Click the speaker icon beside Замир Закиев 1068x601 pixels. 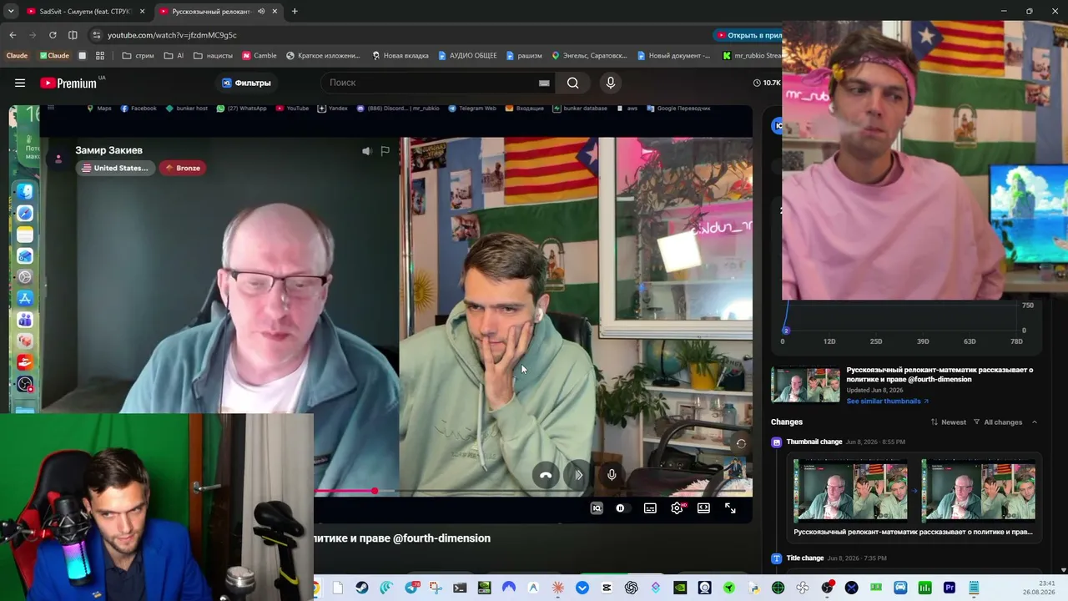pyautogui.click(x=366, y=151)
